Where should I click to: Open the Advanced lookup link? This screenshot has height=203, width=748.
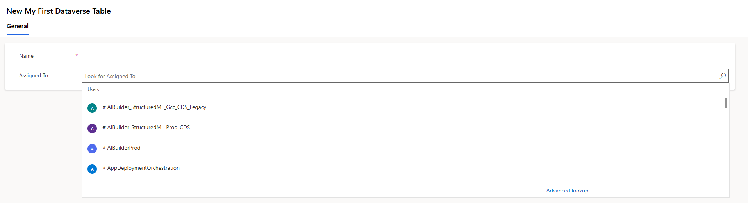point(567,191)
